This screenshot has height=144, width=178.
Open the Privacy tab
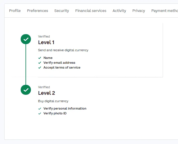click(139, 11)
